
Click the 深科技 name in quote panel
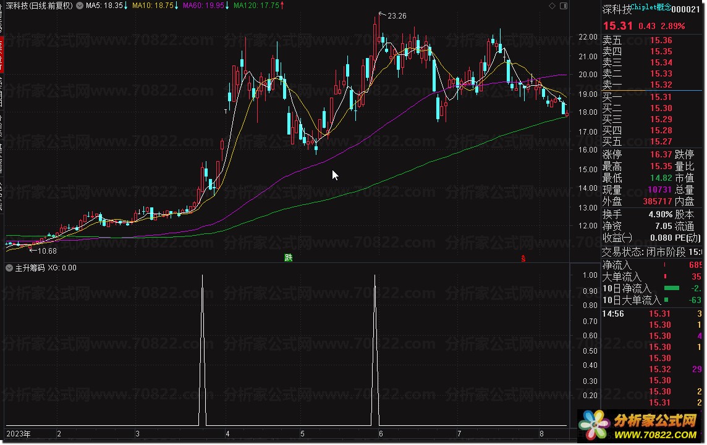(617, 9)
